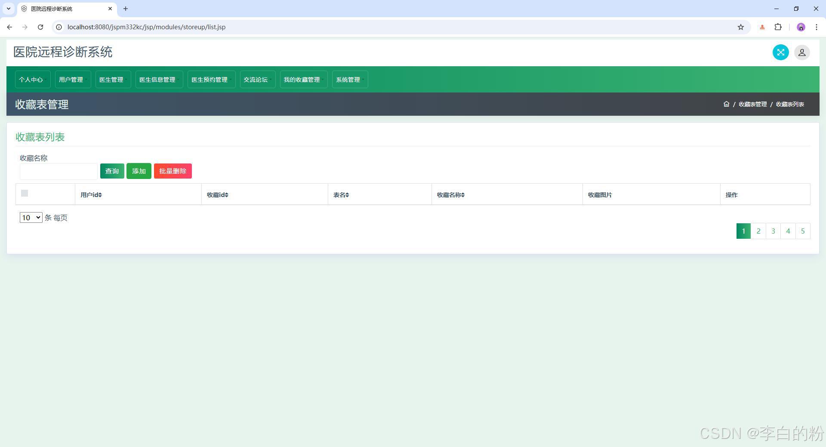Bookmark this page with star icon

pyautogui.click(x=740, y=27)
